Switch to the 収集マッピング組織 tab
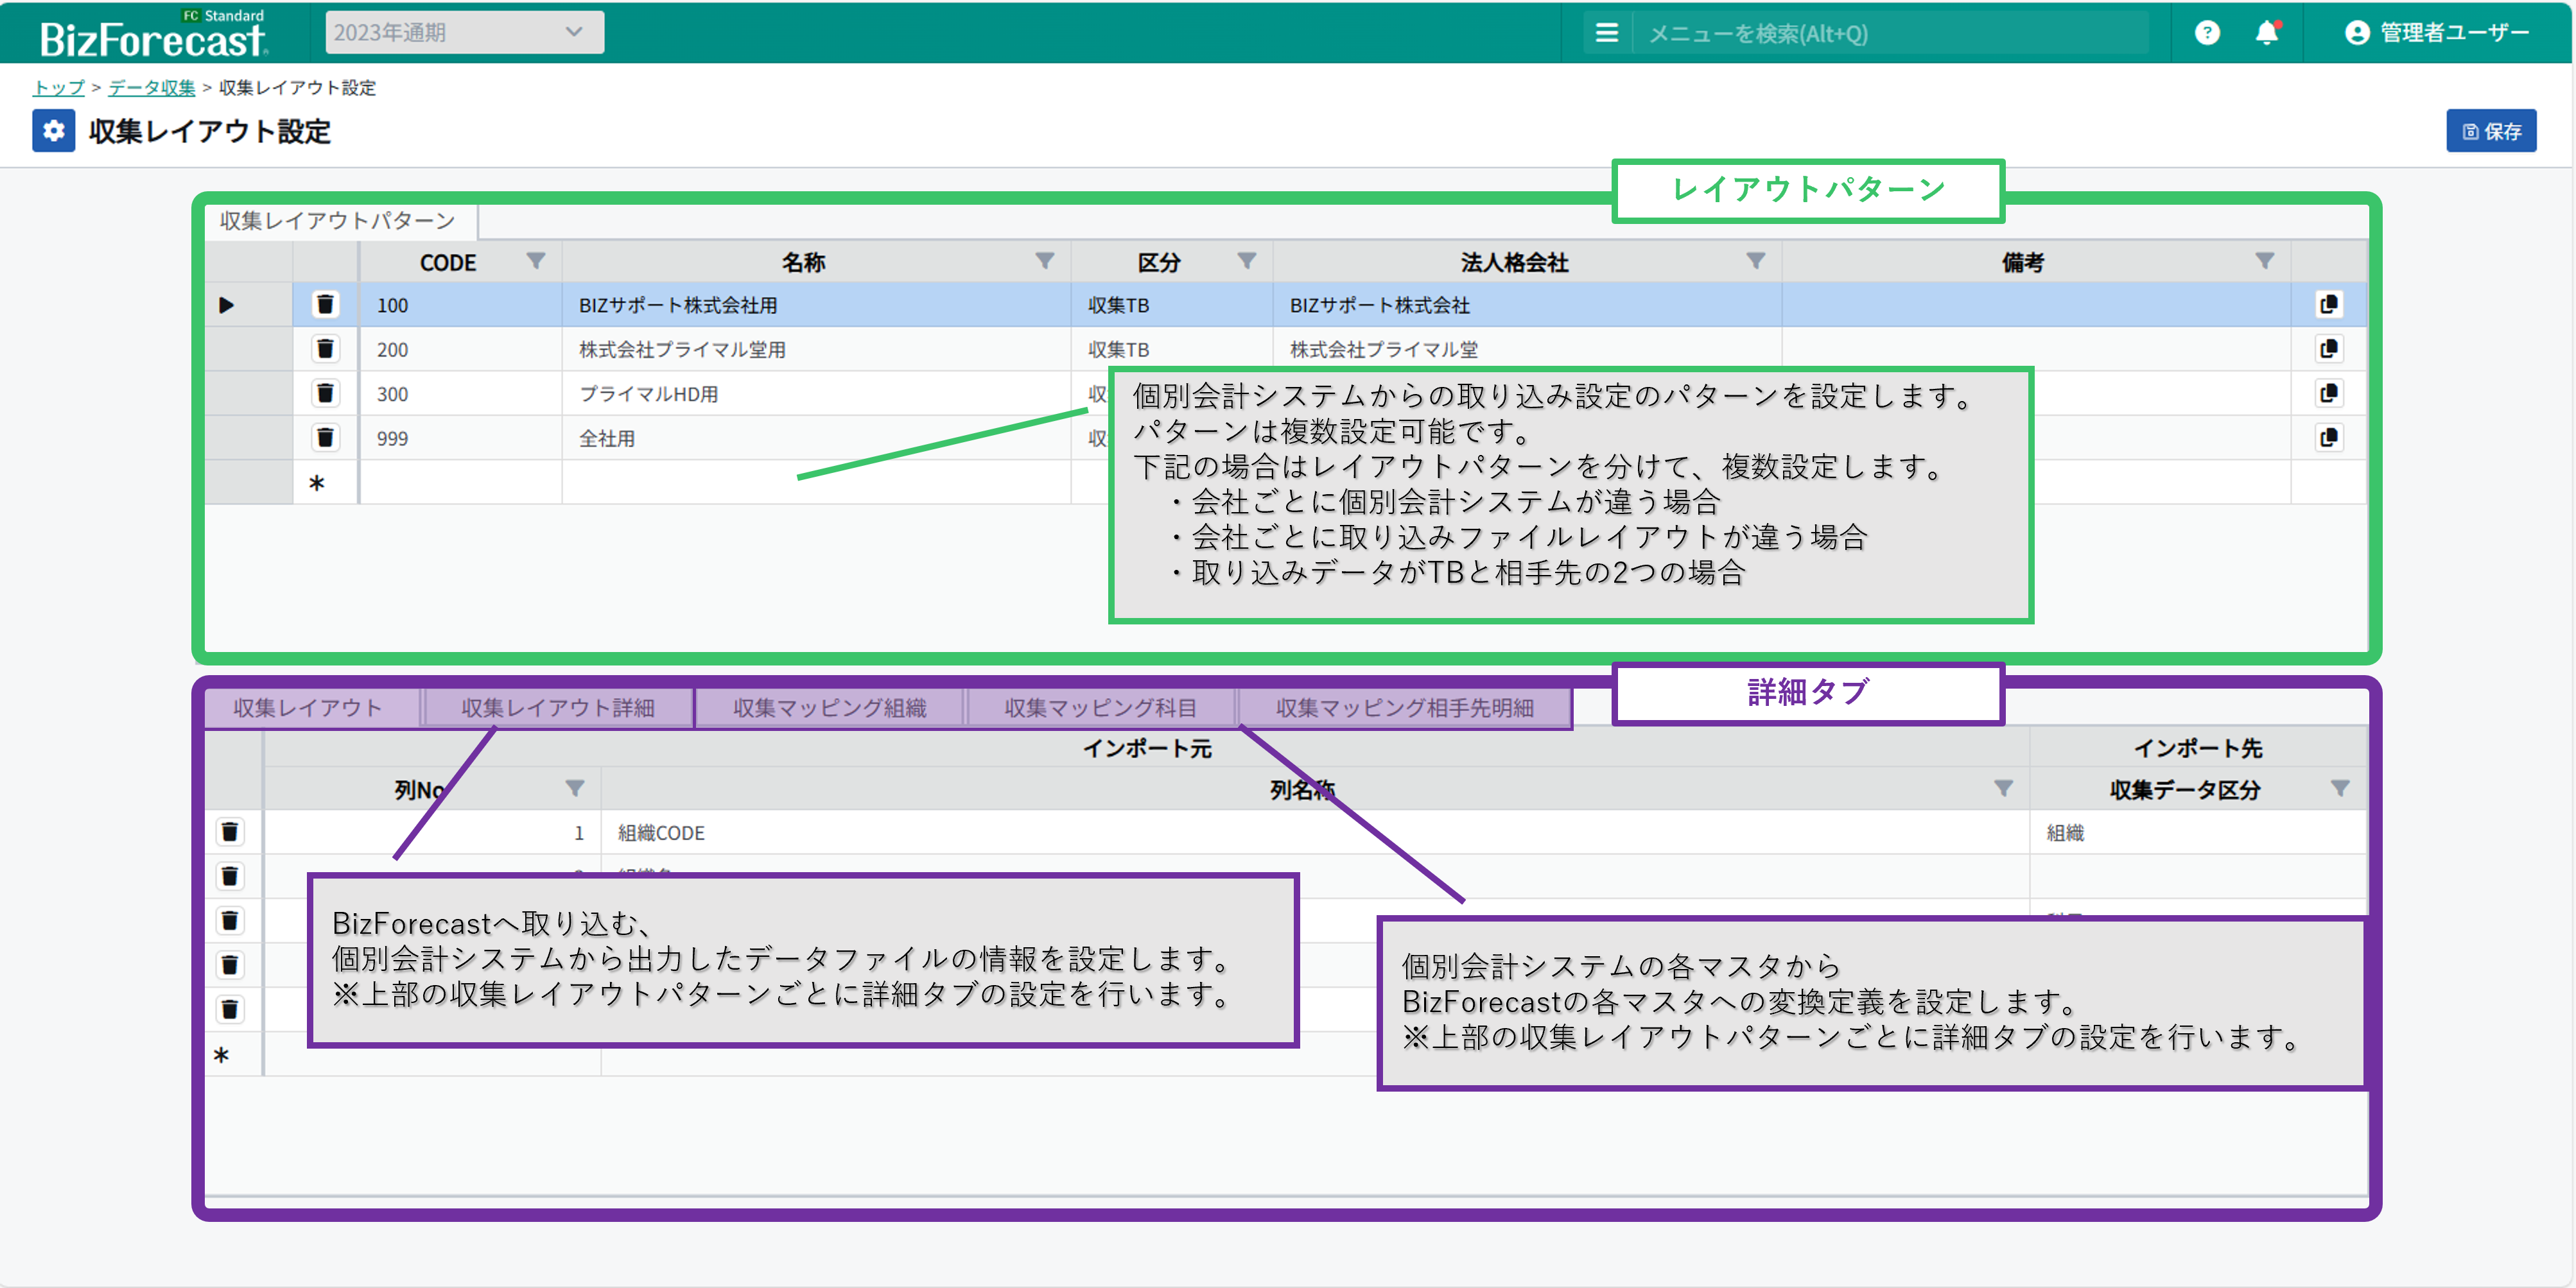Image resolution: width=2576 pixels, height=1288 pixels. (829, 707)
